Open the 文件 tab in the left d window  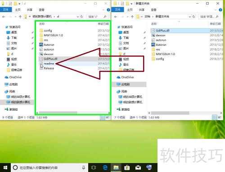(6, 10)
